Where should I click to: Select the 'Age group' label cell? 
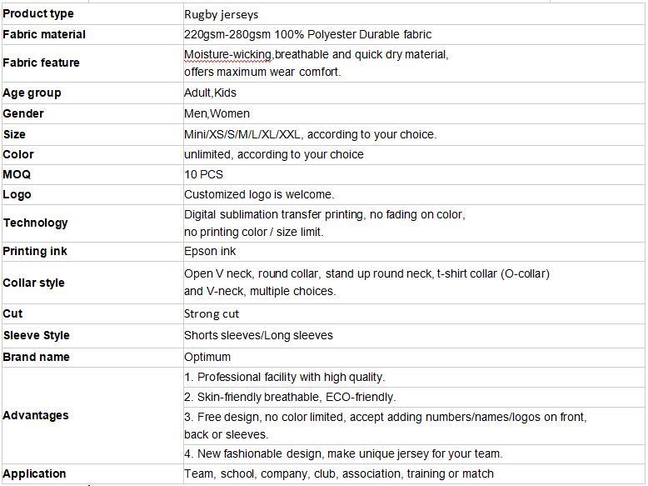(92, 93)
